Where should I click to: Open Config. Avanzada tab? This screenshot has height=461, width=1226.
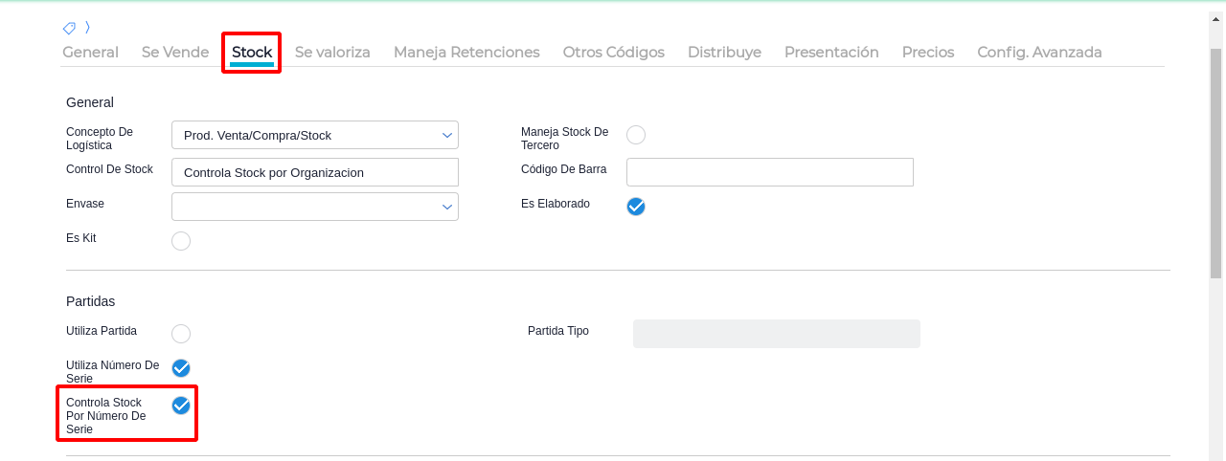(1039, 53)
